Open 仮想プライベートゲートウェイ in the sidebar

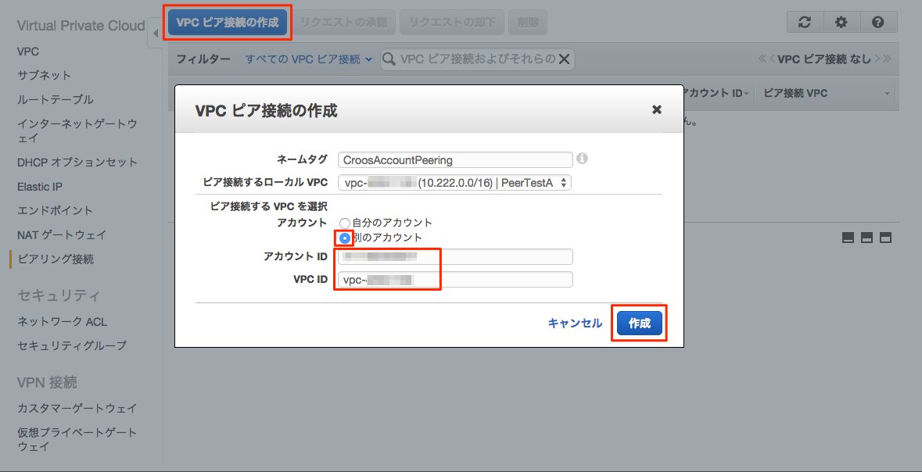[77, 440]
